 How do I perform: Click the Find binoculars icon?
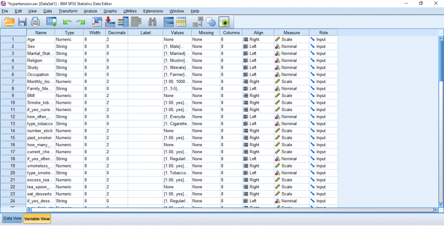(153, 22)
